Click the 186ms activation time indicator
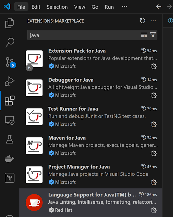Screen dimensions: 173x217 tap(148, 195)
